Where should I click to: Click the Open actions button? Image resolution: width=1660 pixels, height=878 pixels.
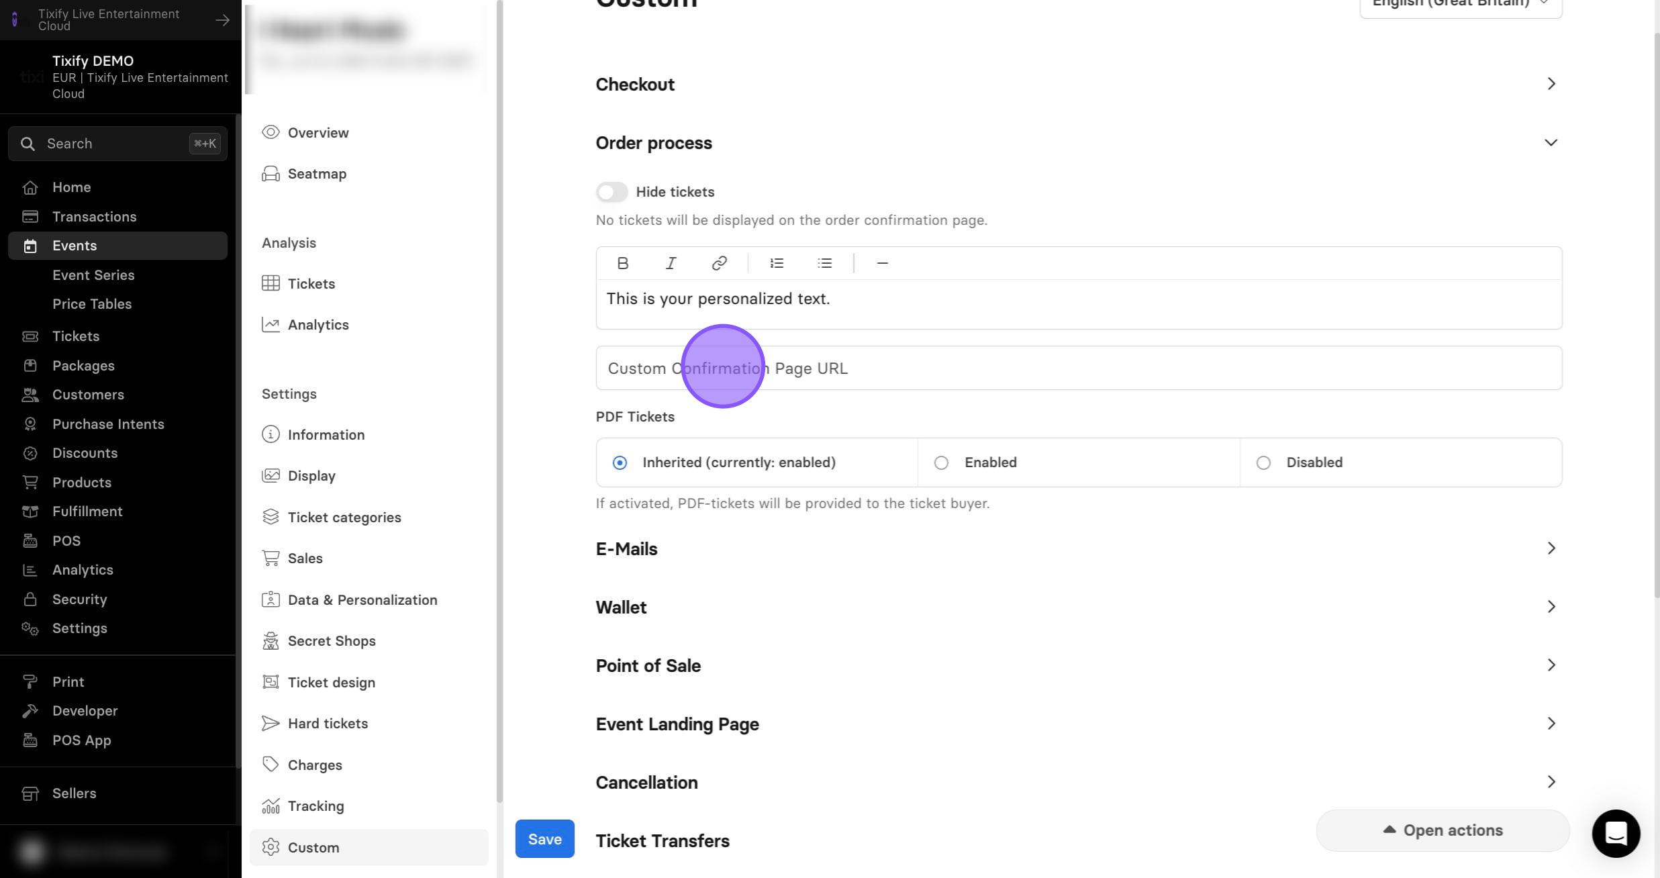(x=1443, y=830)
